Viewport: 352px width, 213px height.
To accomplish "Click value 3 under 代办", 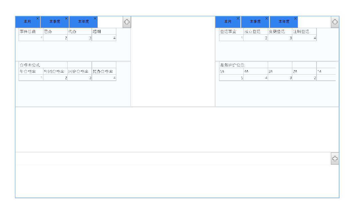I will pos(80,38).
